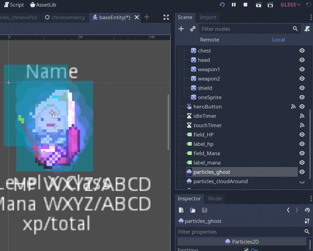Toggle the Emitting checkbox
The image size is (313, 251).
point(246,249)
